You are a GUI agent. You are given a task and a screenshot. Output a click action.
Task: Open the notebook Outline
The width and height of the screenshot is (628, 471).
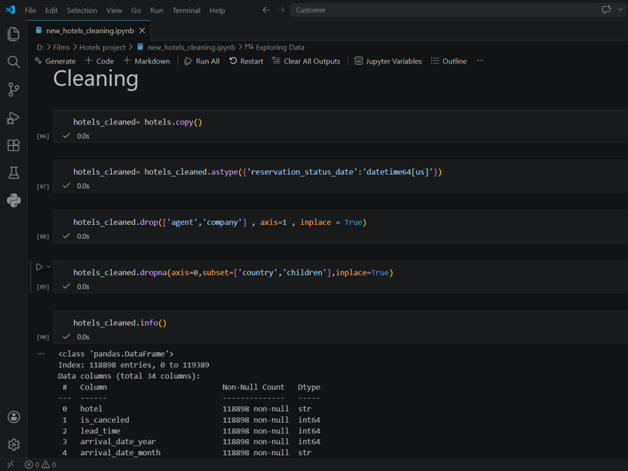(x=449, y=61)
